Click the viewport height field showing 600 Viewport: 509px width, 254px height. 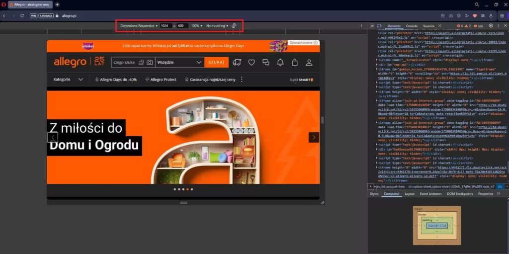[x=182, y=26]
